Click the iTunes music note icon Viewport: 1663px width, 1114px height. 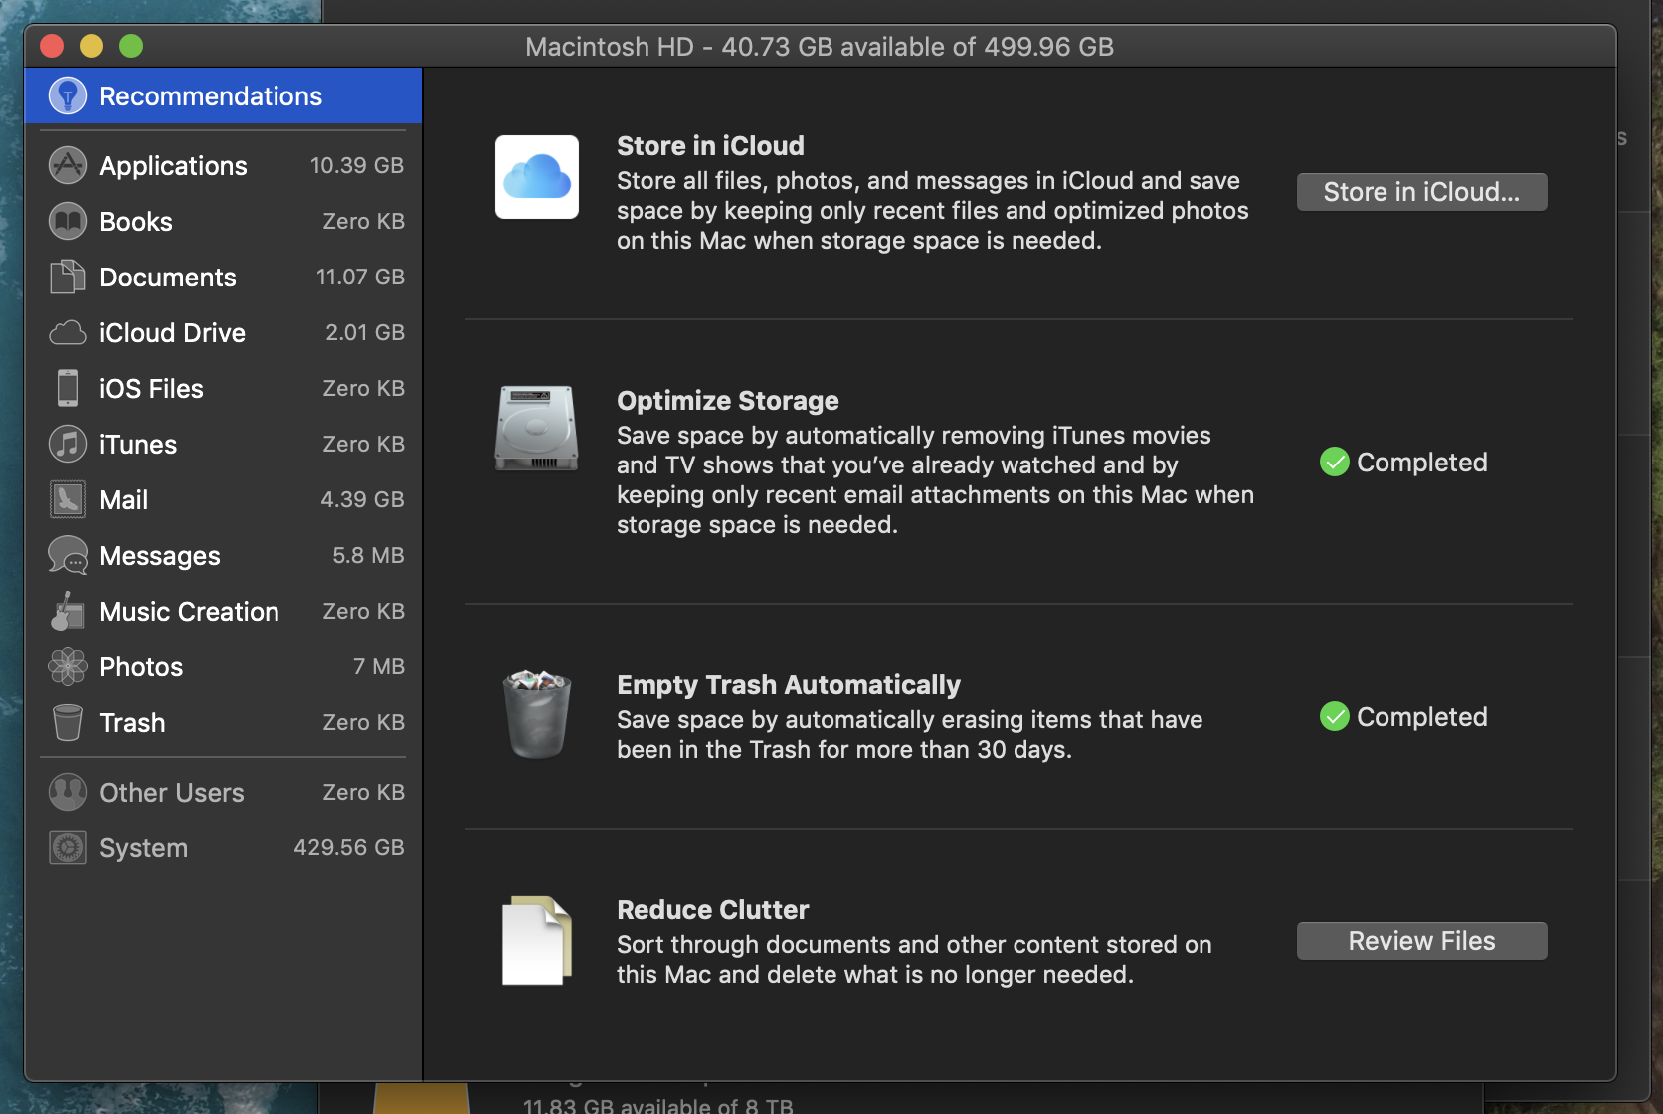pos(68,445)
